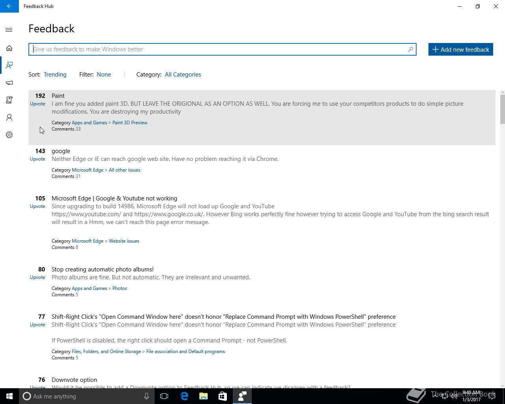
Task: Open Stop creating automatic photo albums! feedback
Action: (x=103, y=269)
